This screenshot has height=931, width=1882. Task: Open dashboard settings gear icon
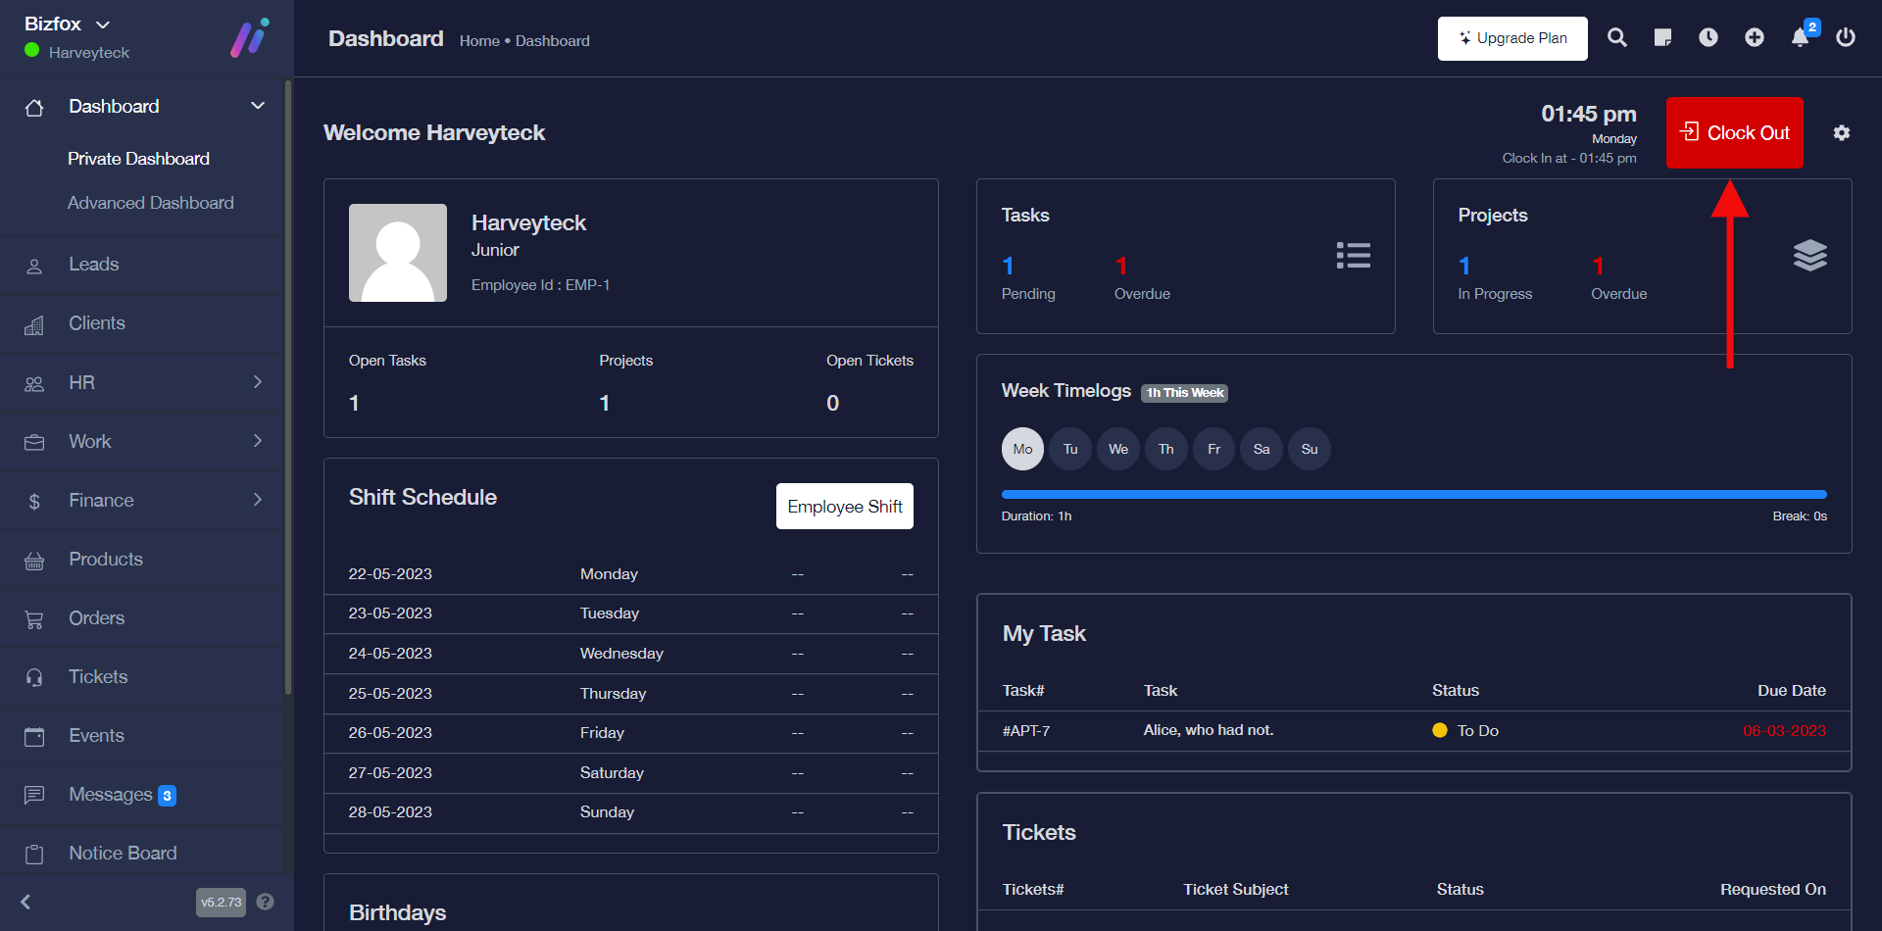point(1841,133)
